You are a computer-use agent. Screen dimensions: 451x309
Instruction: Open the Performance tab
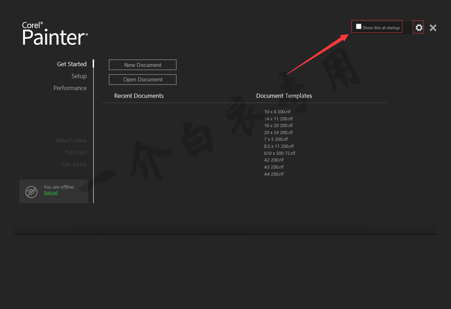point(70,88)
